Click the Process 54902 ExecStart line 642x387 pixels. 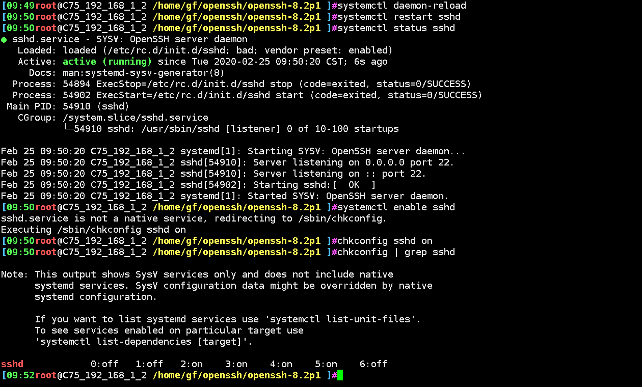point(248,95)
